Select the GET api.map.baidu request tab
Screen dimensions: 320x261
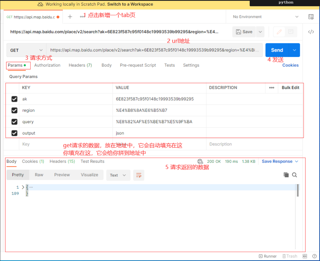[x=33, y=17]
